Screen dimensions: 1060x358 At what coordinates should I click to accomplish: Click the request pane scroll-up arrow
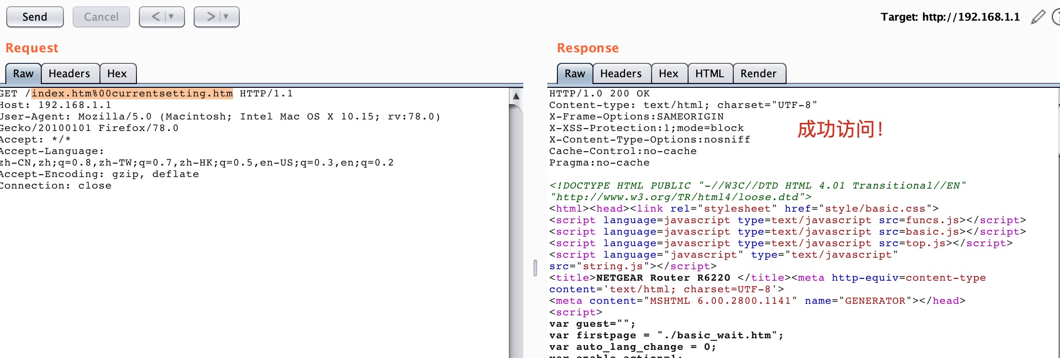[x=516, y=96]
